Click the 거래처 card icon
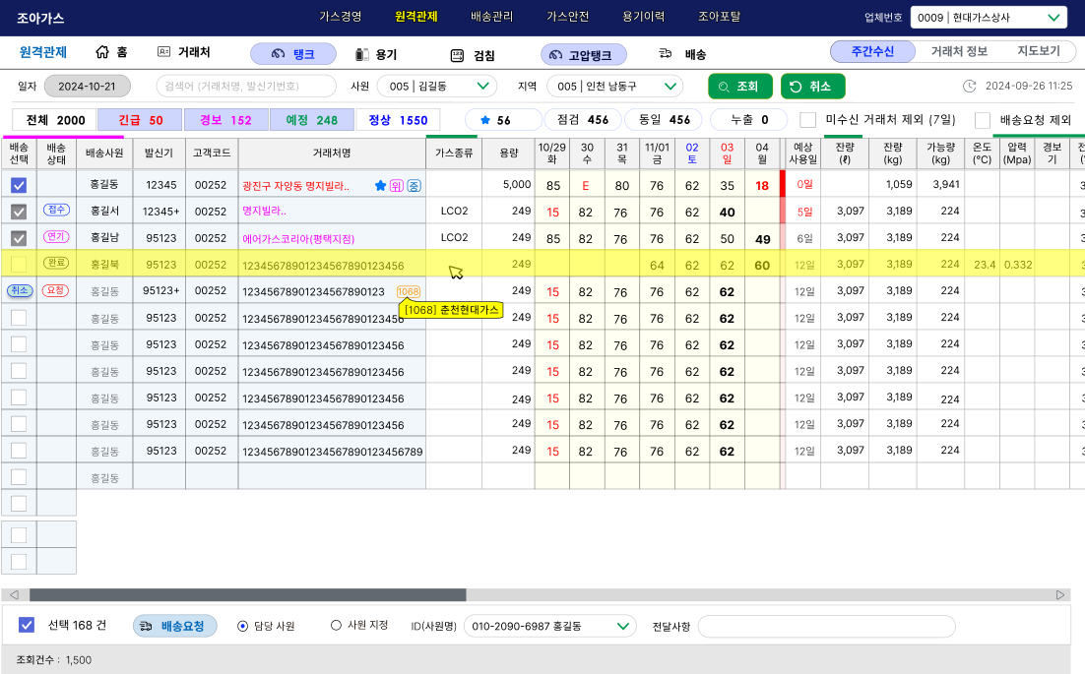This screenshot has height=674, width=1085. pos(164,53)
